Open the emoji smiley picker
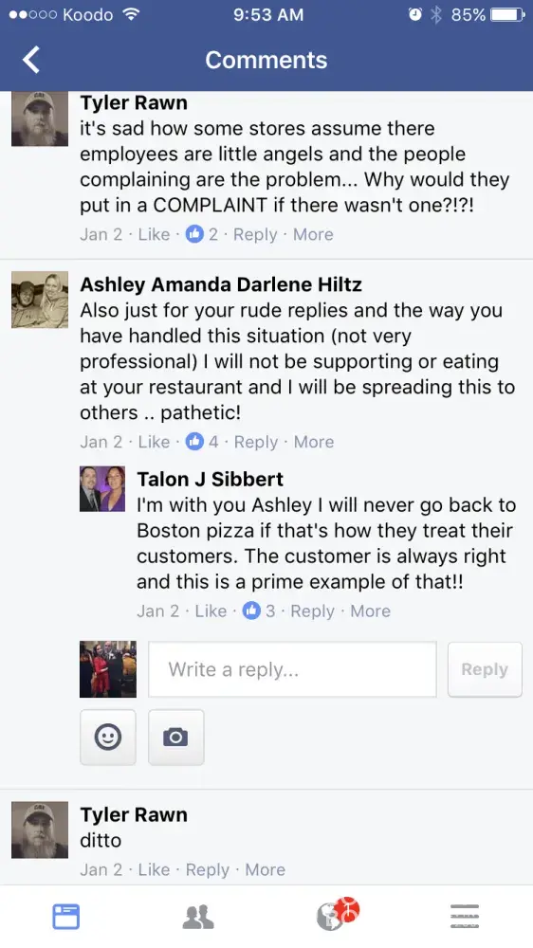This screenshot has height=948, width=533. [x=108, y=737]
